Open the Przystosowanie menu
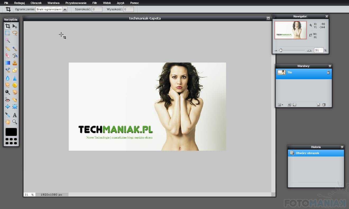This screenshot has height=209, width=349. (x=76, y=3)
